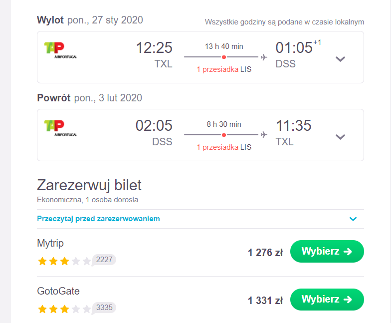Open the Przeczytaj przed zarezerwowaniem link

[98, 219]
